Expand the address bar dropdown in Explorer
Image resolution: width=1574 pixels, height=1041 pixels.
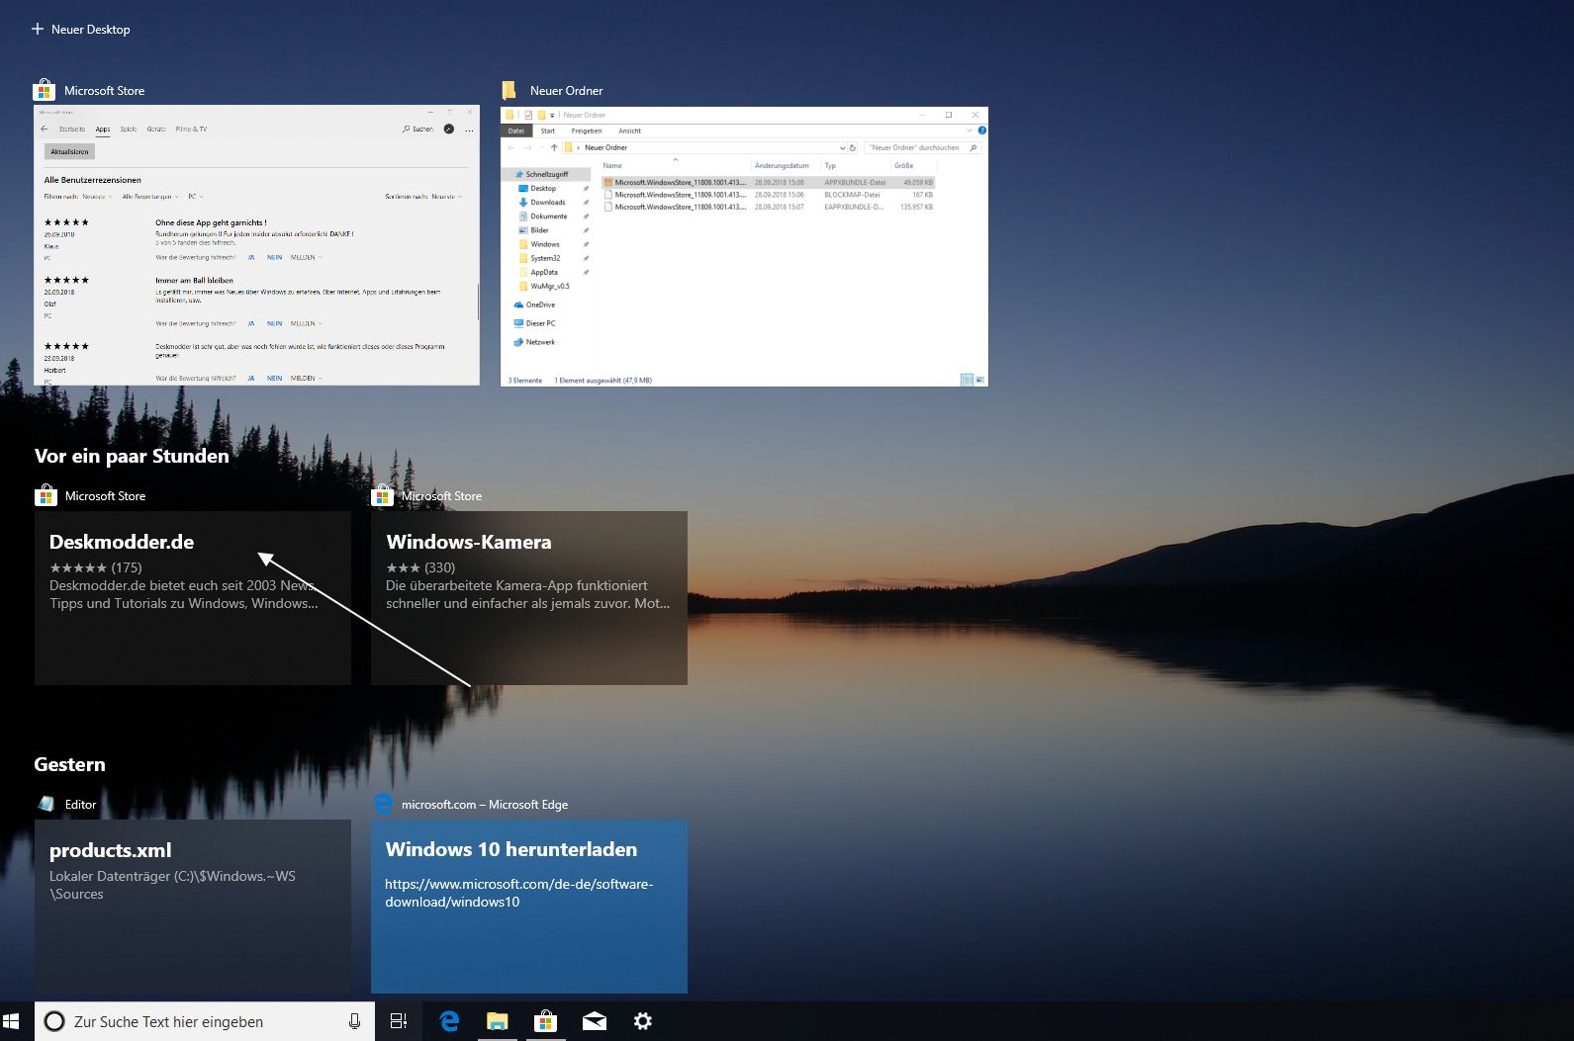coord(842,147)
